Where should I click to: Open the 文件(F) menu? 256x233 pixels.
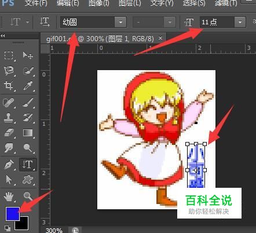pyautogui.click(x=36, y=3)
